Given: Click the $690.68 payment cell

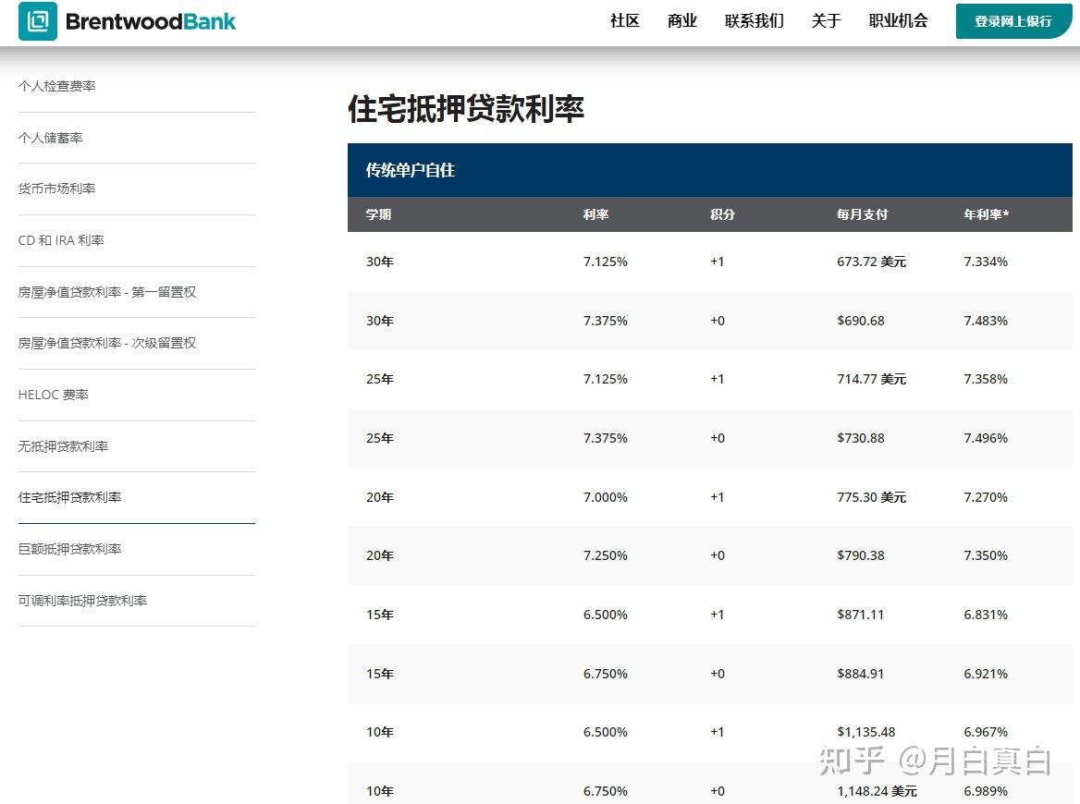Looking at the screenshot, I should click(x=860, y=321).
